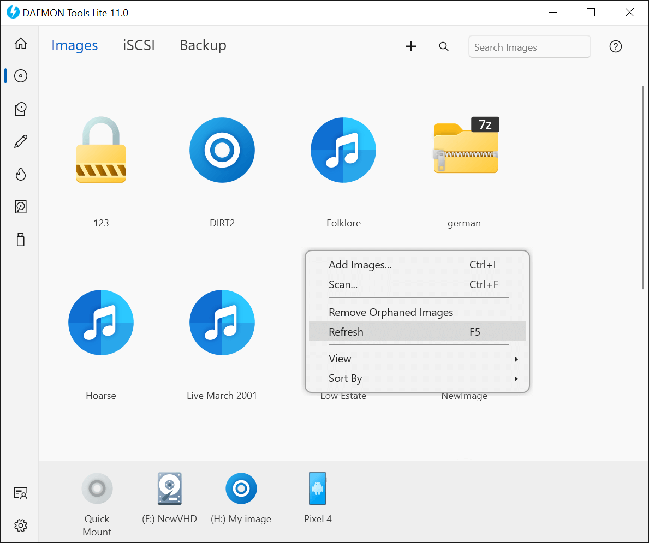Viewport: 649px width, 543px height.
Task: Switch to the Backup tab
Action: 203,45
